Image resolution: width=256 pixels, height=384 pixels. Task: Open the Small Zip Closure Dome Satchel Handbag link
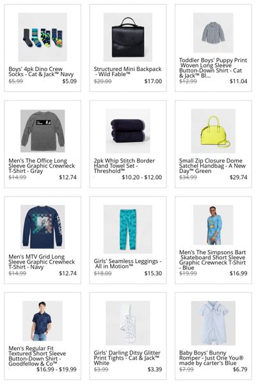click(212, 166)
